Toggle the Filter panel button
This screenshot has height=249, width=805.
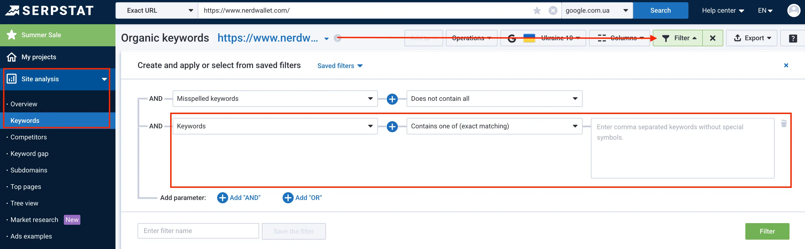click(x=677, y=38)
